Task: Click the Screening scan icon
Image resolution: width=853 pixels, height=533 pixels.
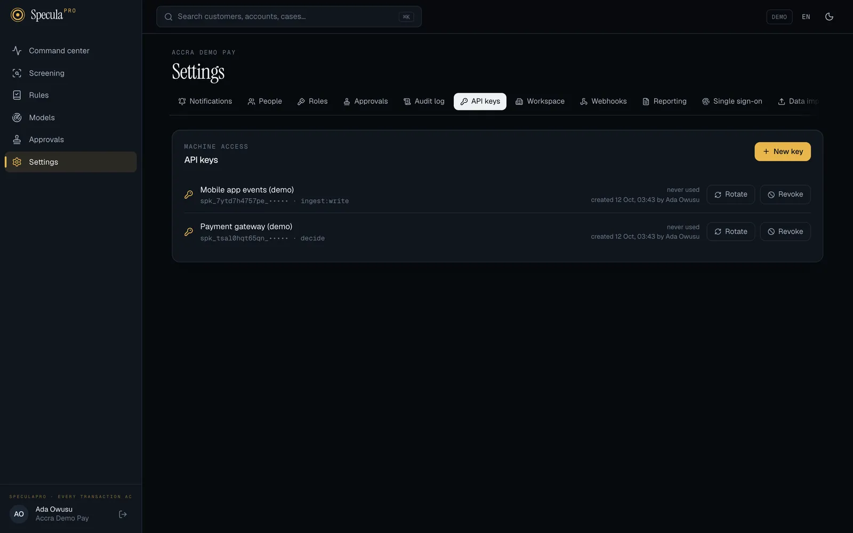Action: click(17, 73)
